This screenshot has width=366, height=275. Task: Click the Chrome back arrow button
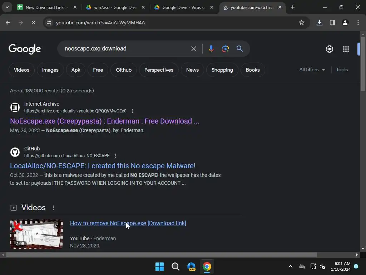[x=8, y=23]
